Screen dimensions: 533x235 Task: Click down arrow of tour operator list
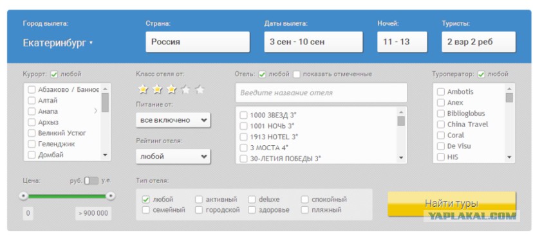509,157
